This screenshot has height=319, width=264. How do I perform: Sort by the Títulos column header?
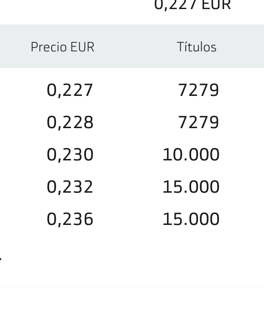(197, 47)
